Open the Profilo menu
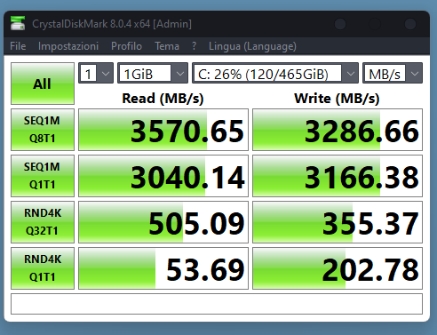This screenshot has height=335, width=437. coord(126,46)
